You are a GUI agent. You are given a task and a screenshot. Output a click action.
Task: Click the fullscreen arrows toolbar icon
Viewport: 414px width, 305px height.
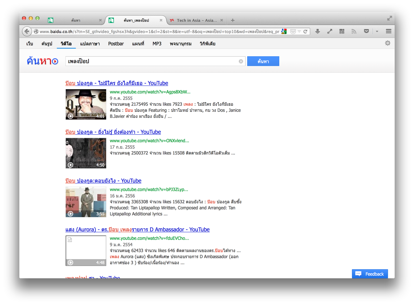click(329, 31)
